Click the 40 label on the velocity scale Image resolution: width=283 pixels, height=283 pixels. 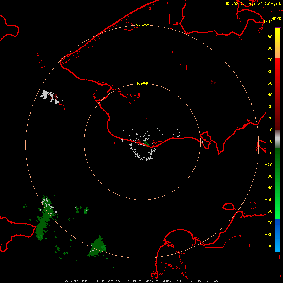coord(270,95)
